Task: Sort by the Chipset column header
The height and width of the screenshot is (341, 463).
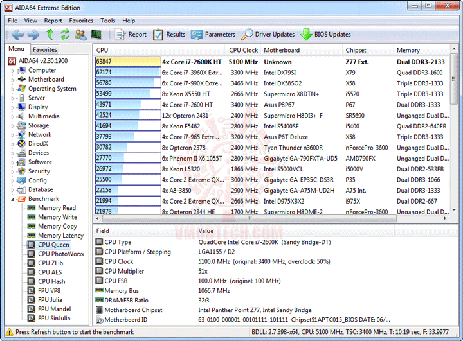Action: pos(368,50)
